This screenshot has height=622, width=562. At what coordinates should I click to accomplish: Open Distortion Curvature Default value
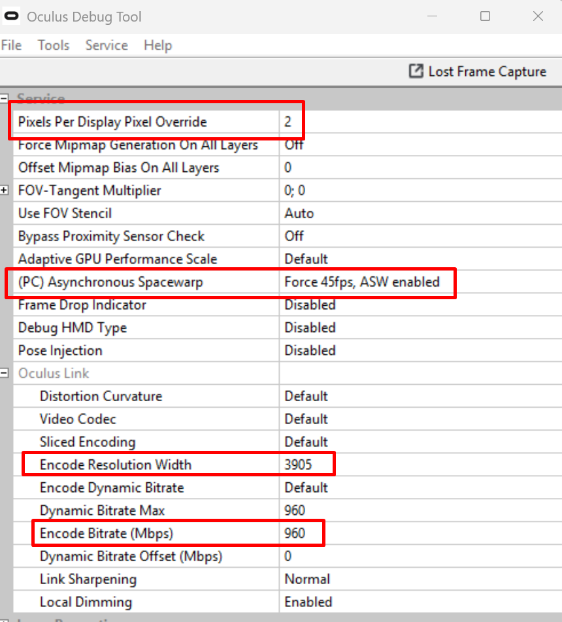tap(306, 397)
